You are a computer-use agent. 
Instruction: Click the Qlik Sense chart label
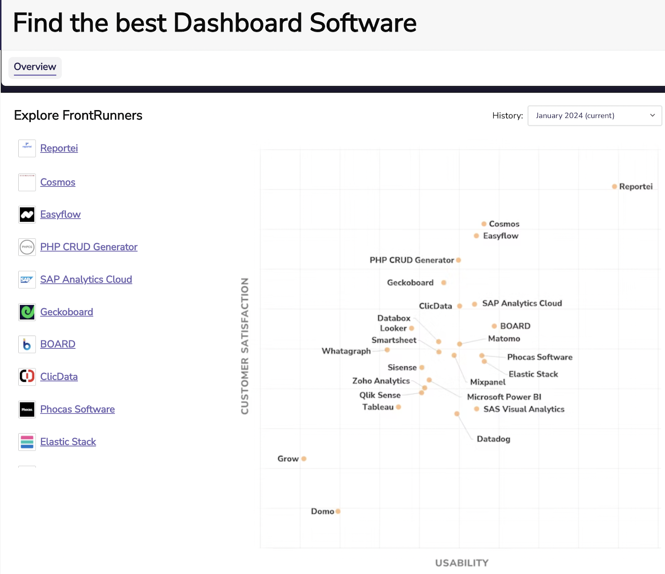click(x=380, y=395)
